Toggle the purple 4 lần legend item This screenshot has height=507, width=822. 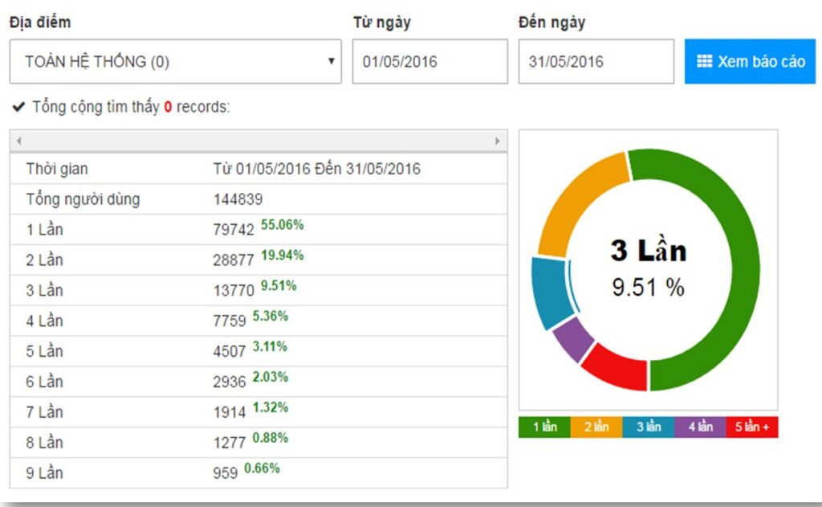[700, 427]
